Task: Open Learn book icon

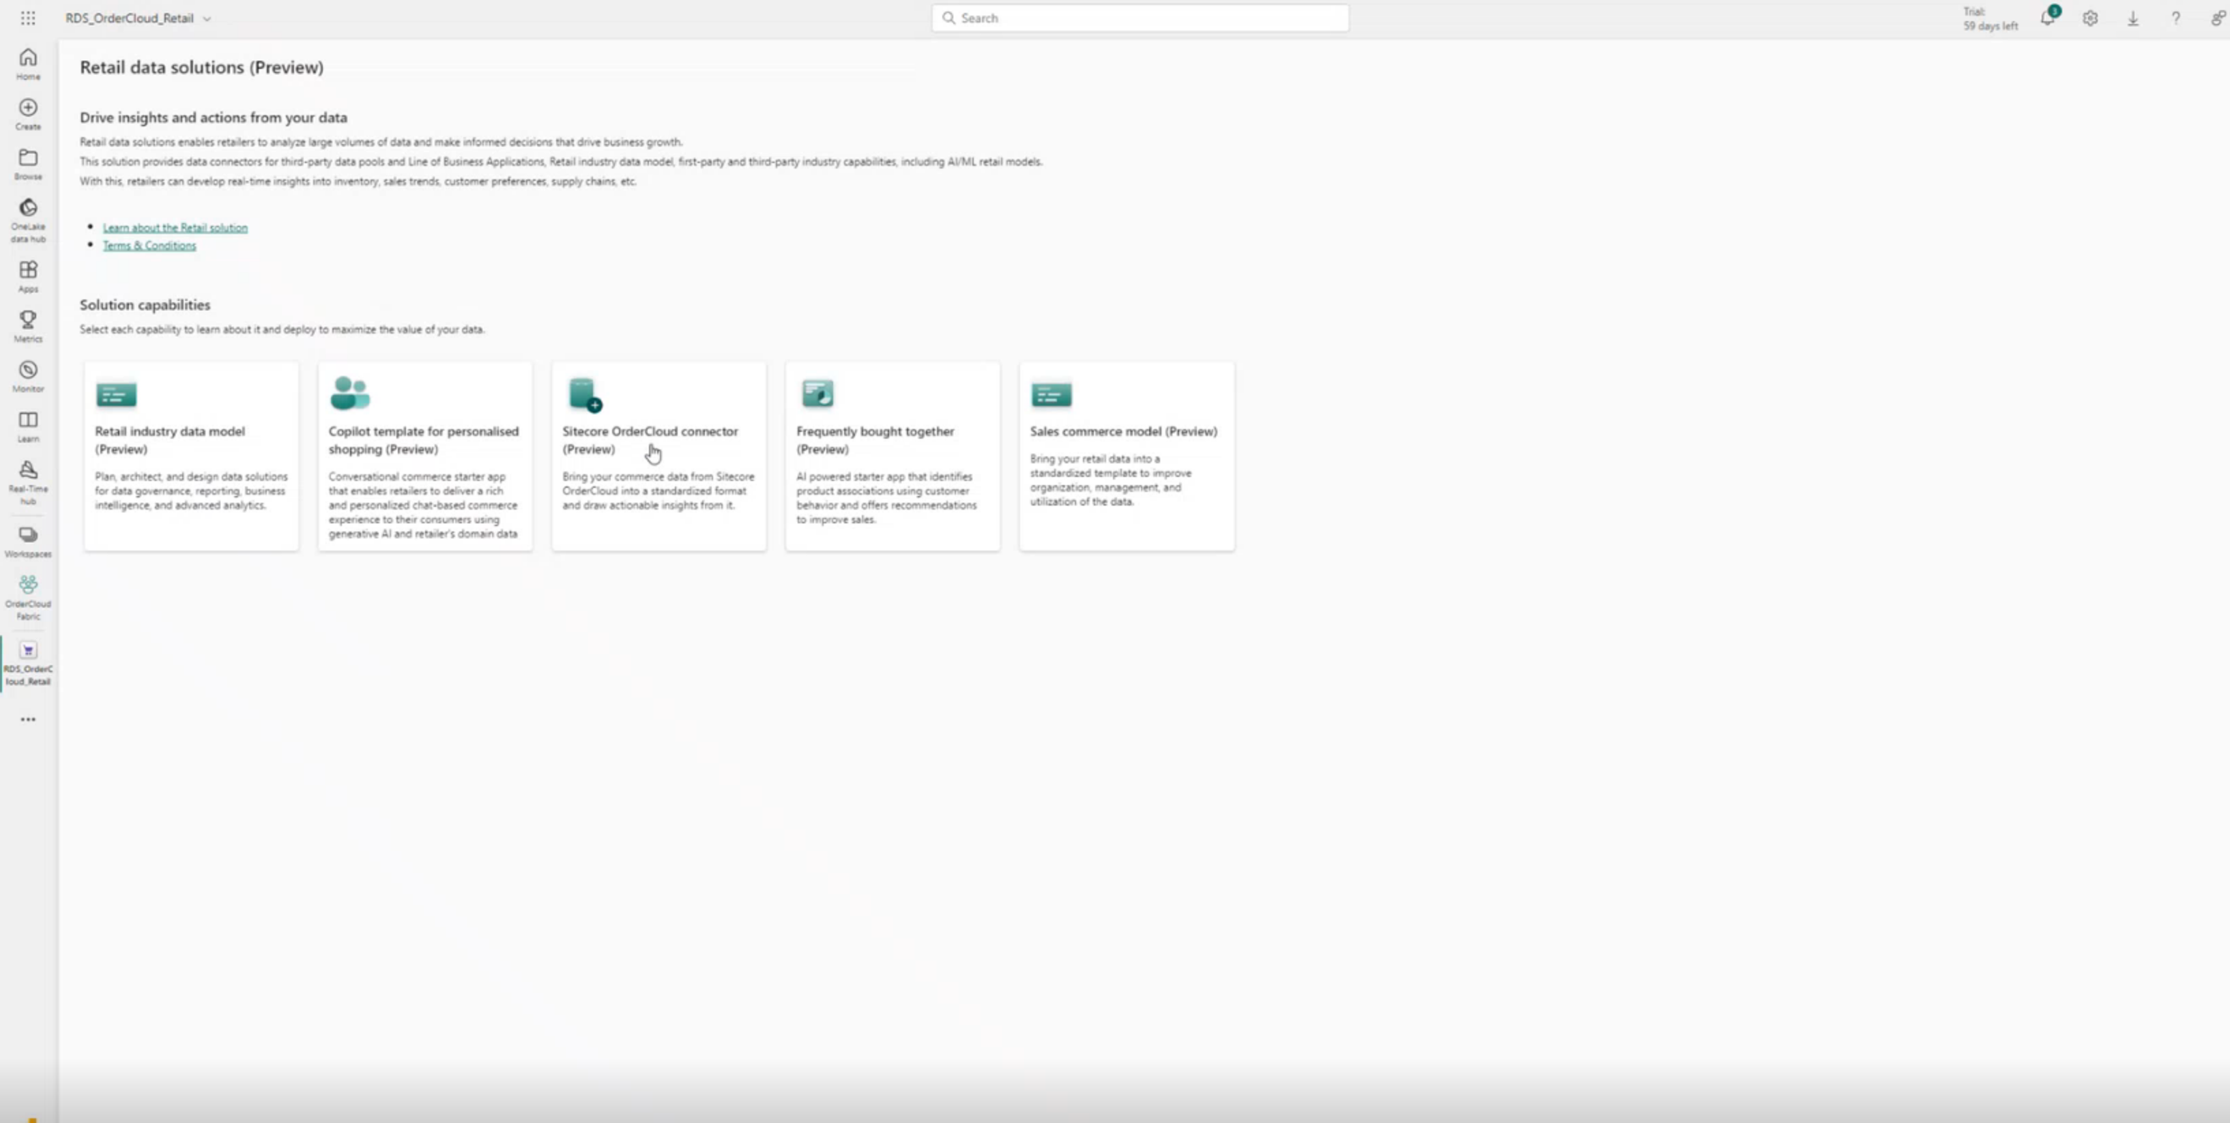Action: tap(29, 427)
